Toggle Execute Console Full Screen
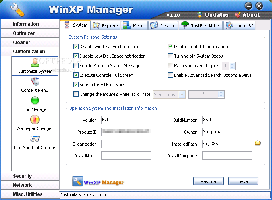This screenshot has height=200, width=272. pos(76,75)
